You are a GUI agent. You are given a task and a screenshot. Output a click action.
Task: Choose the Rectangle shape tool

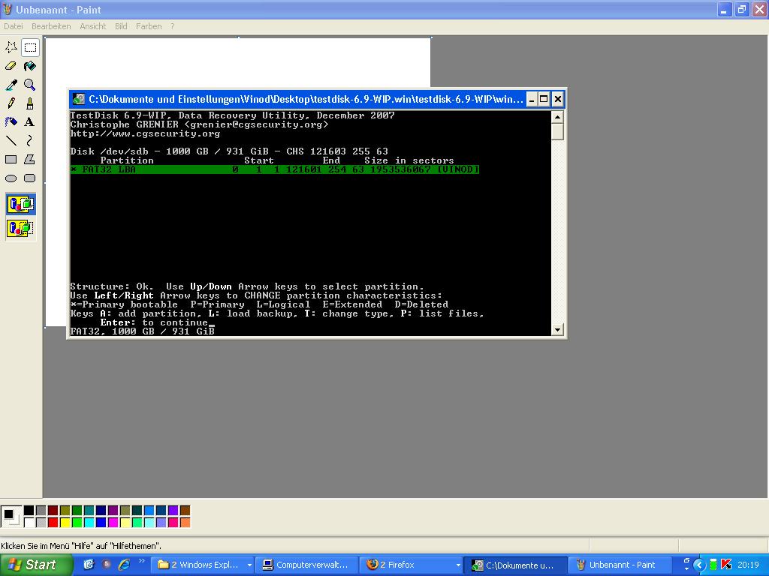tap(11, 159)
